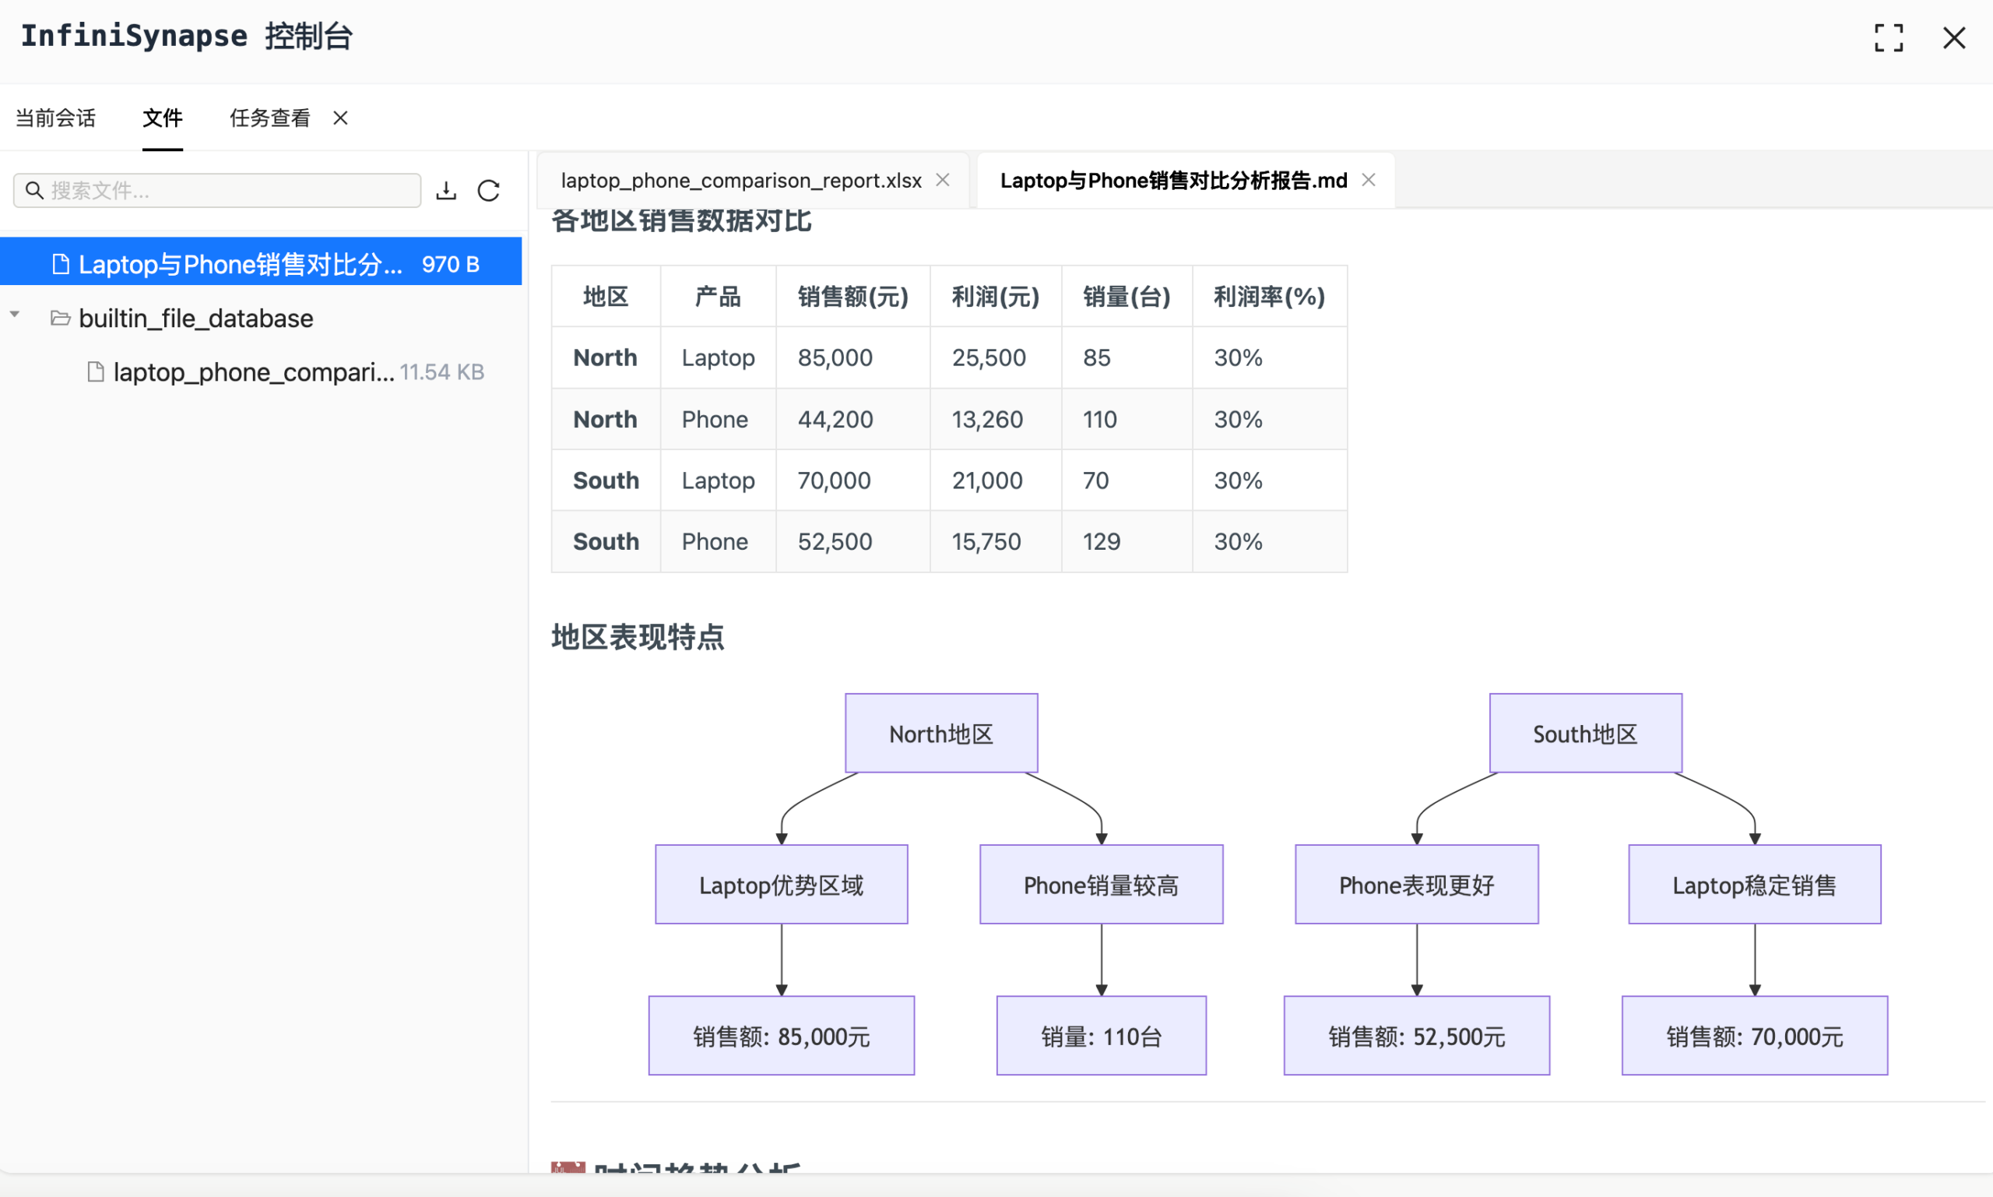Screen dimensions: 1993x1197
Task: Click the file icon beside laptop_phone_compari in tree
Action: 95,371
